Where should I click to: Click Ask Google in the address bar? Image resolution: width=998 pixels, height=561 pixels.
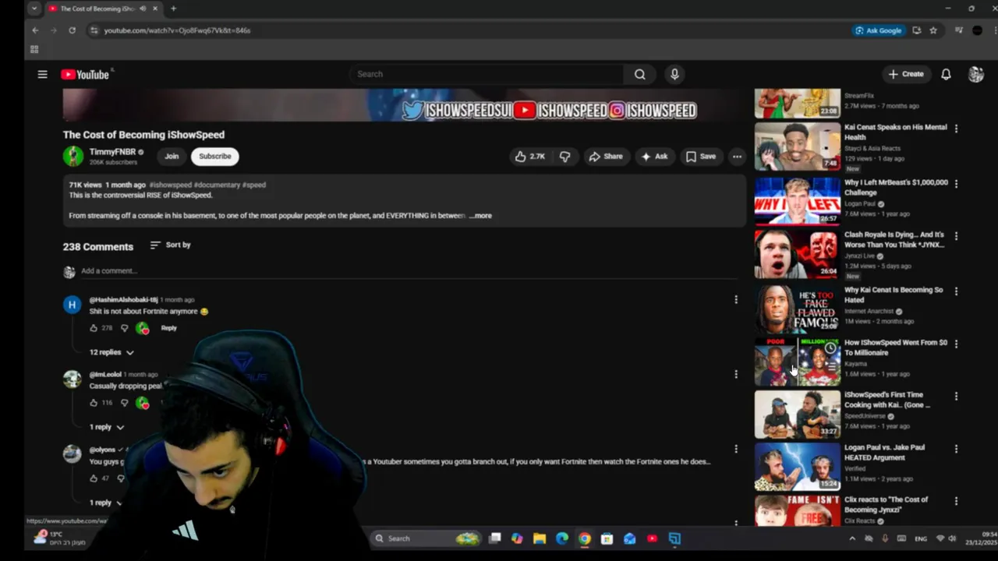[x=879, y=30]
